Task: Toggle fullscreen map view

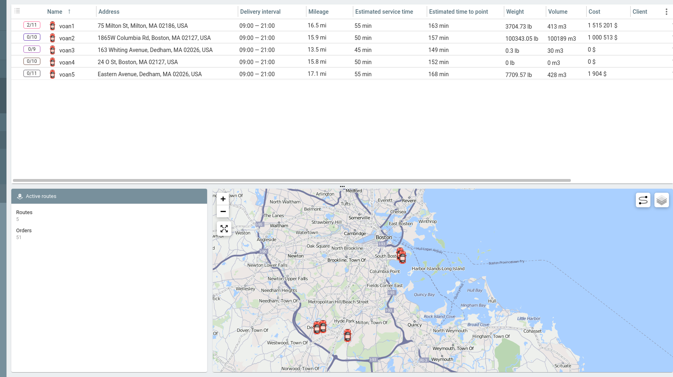Action: point(224,229)
